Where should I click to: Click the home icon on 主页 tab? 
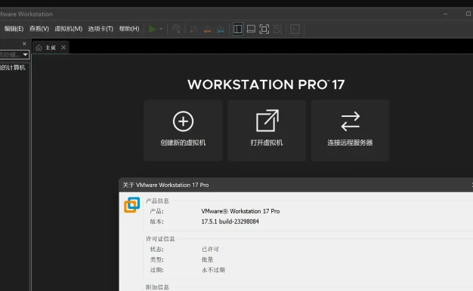(x=39, y=47)
